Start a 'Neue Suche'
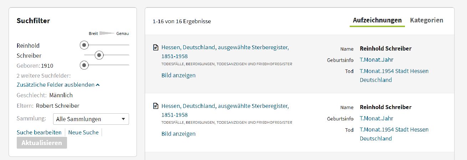The image size is (467, 160). (83, 132)
